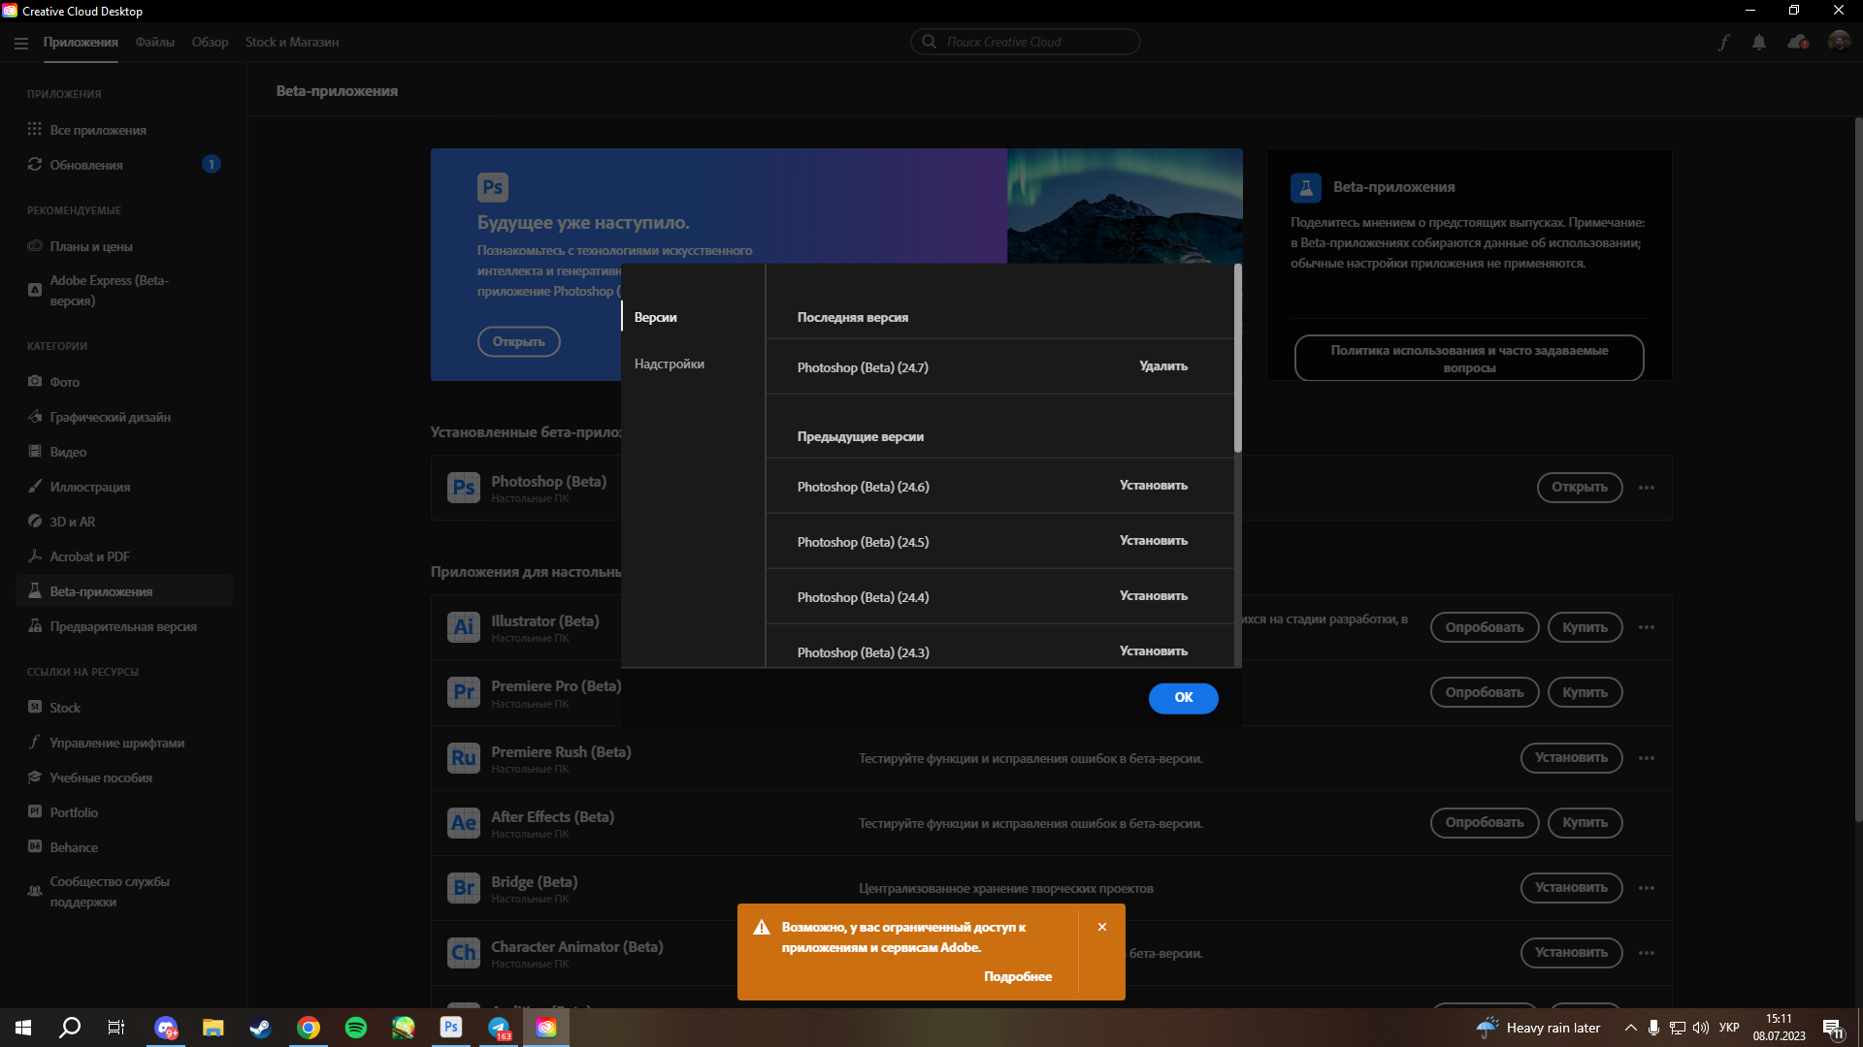Switch to the Приложения tab
This screenshot has width=1863, height=1047.
pyautogui.click(x=81, y=43)
